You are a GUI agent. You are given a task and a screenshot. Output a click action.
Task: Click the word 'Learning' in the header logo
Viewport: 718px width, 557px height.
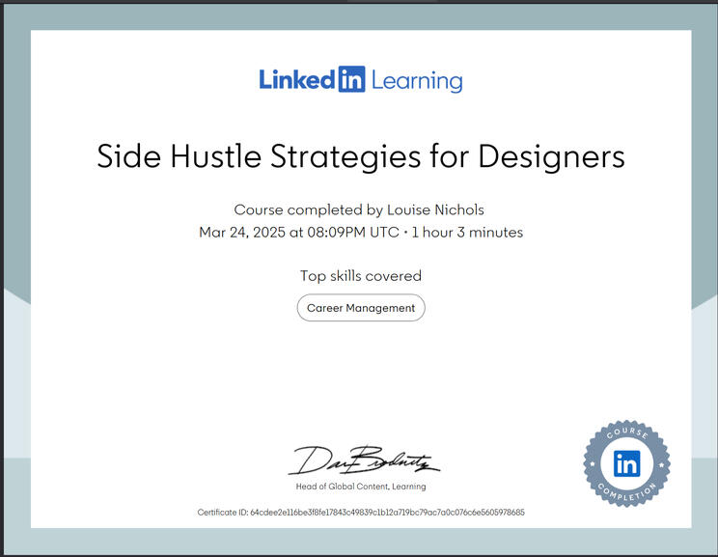[x=417, y=82]
